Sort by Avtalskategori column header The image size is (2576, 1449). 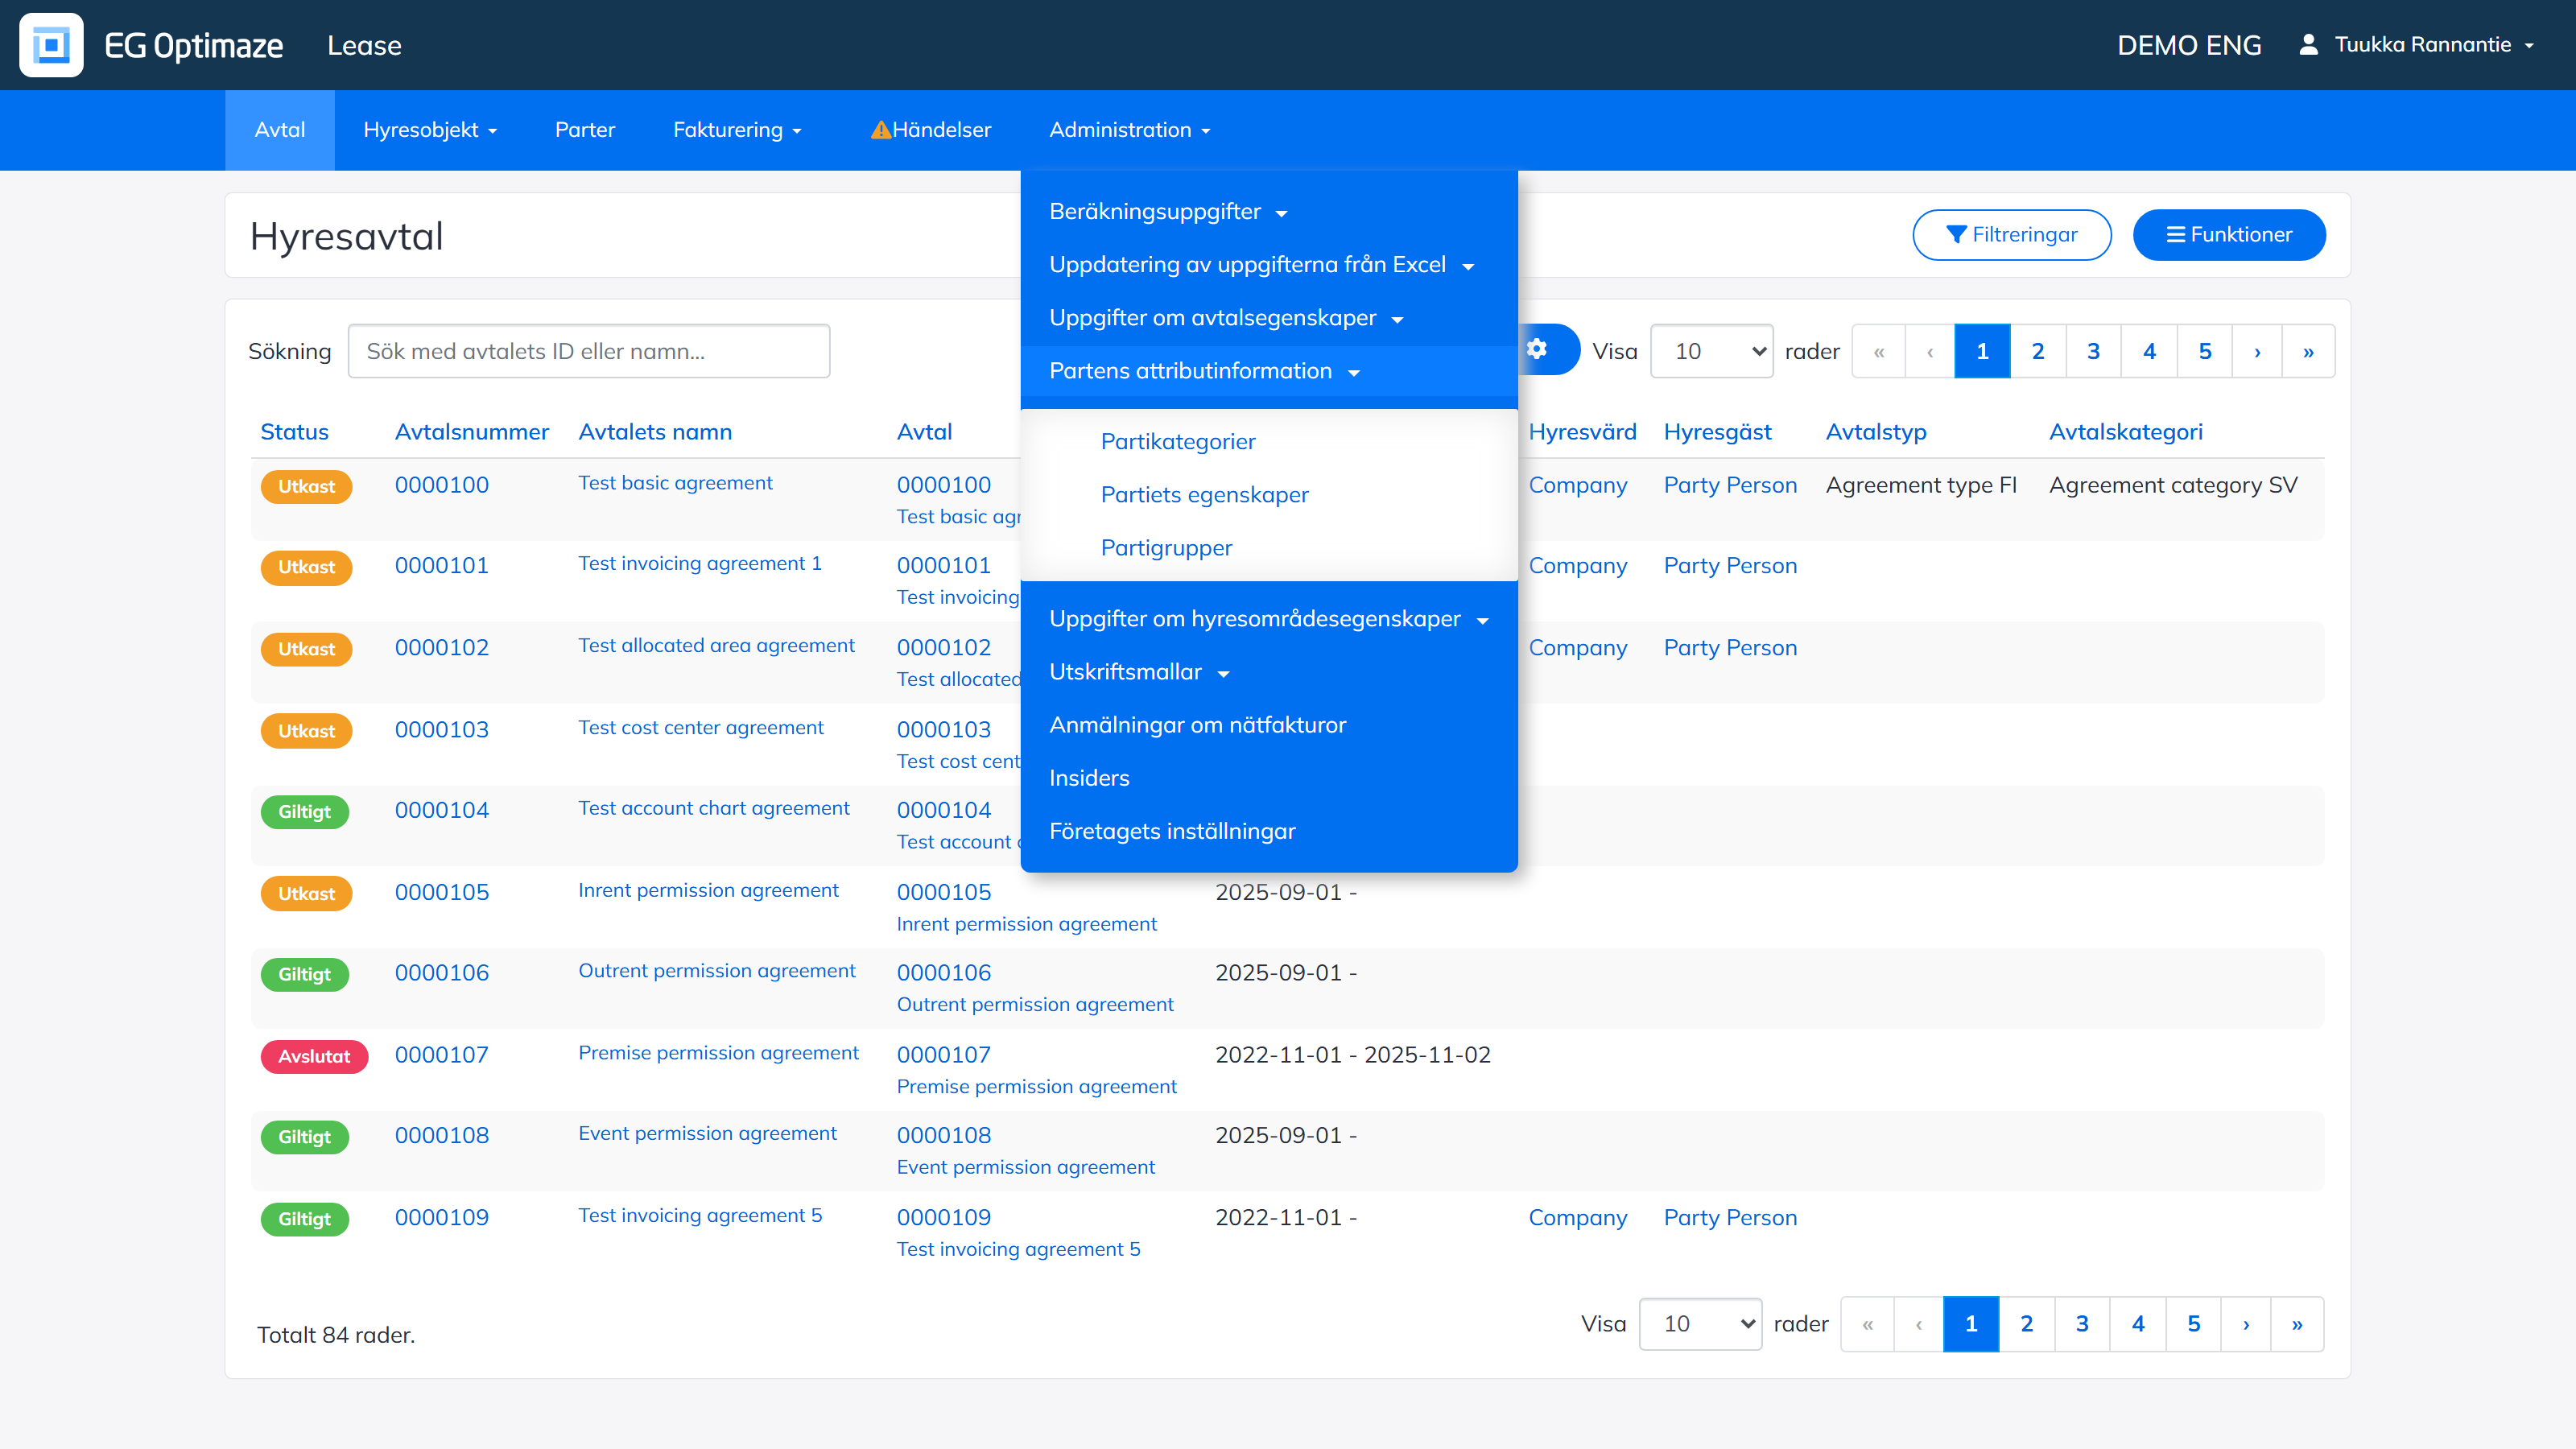pyautogui.click(x=2125, y=432)
